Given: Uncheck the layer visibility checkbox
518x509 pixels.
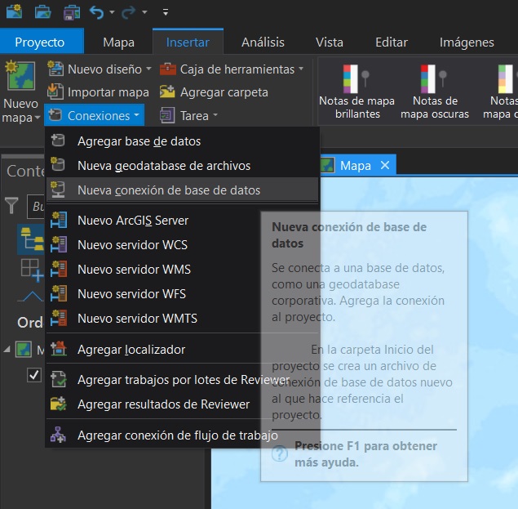Looking at the screenshot, I should tap(34, 375).
